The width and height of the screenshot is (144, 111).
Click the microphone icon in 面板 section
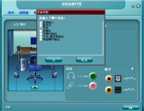pyautogui.click(x=70, y=85)
